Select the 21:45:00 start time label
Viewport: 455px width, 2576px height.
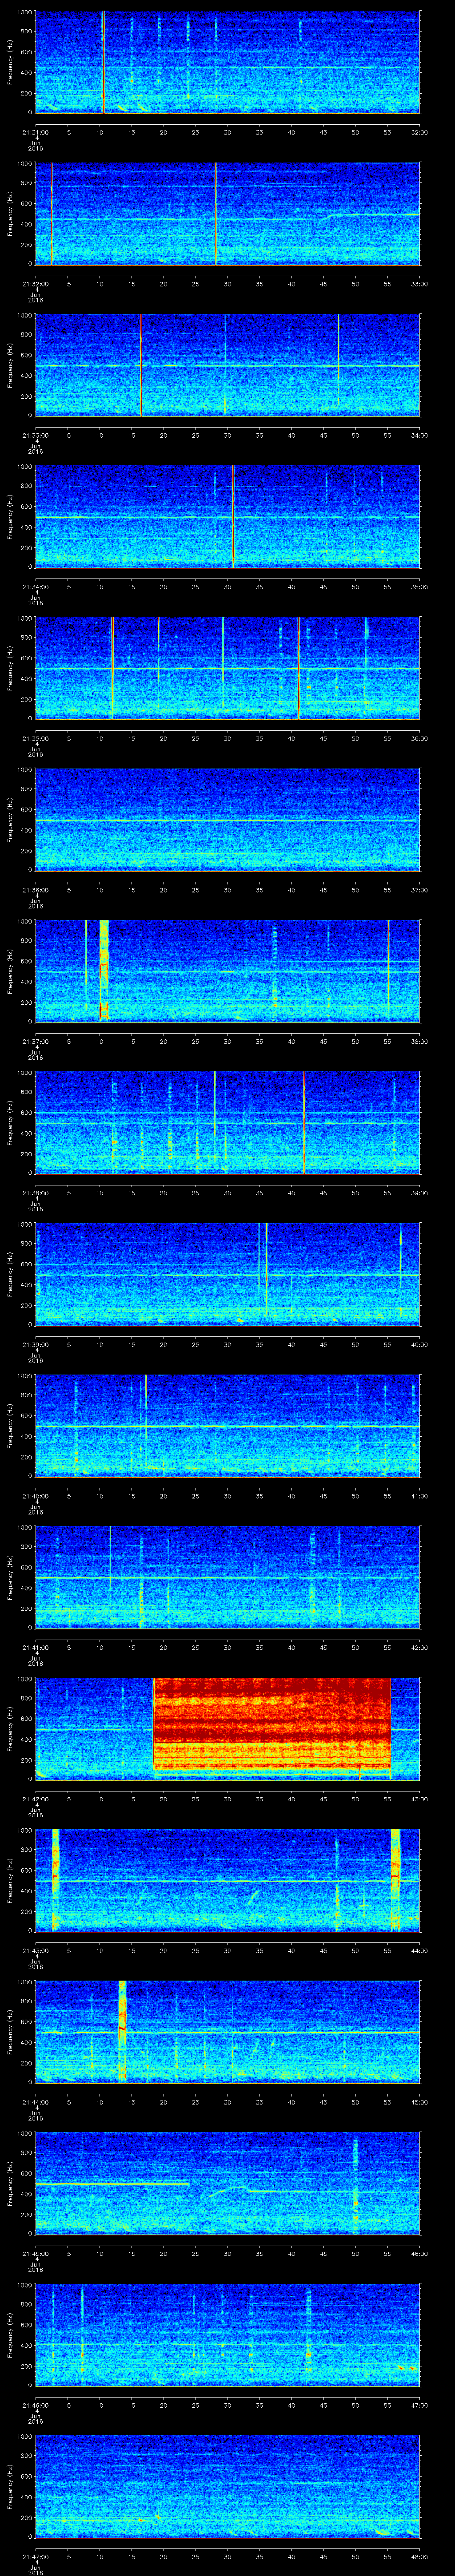click(x=35, y=2253)
